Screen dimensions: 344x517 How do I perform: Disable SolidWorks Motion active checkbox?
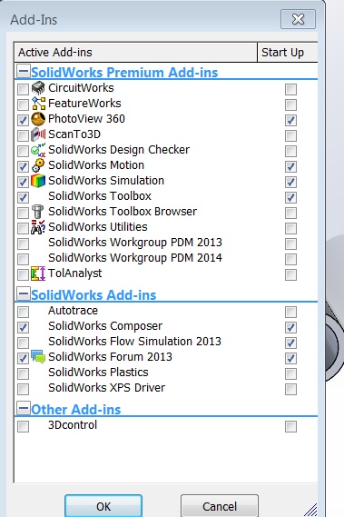[x=23, y=166]
